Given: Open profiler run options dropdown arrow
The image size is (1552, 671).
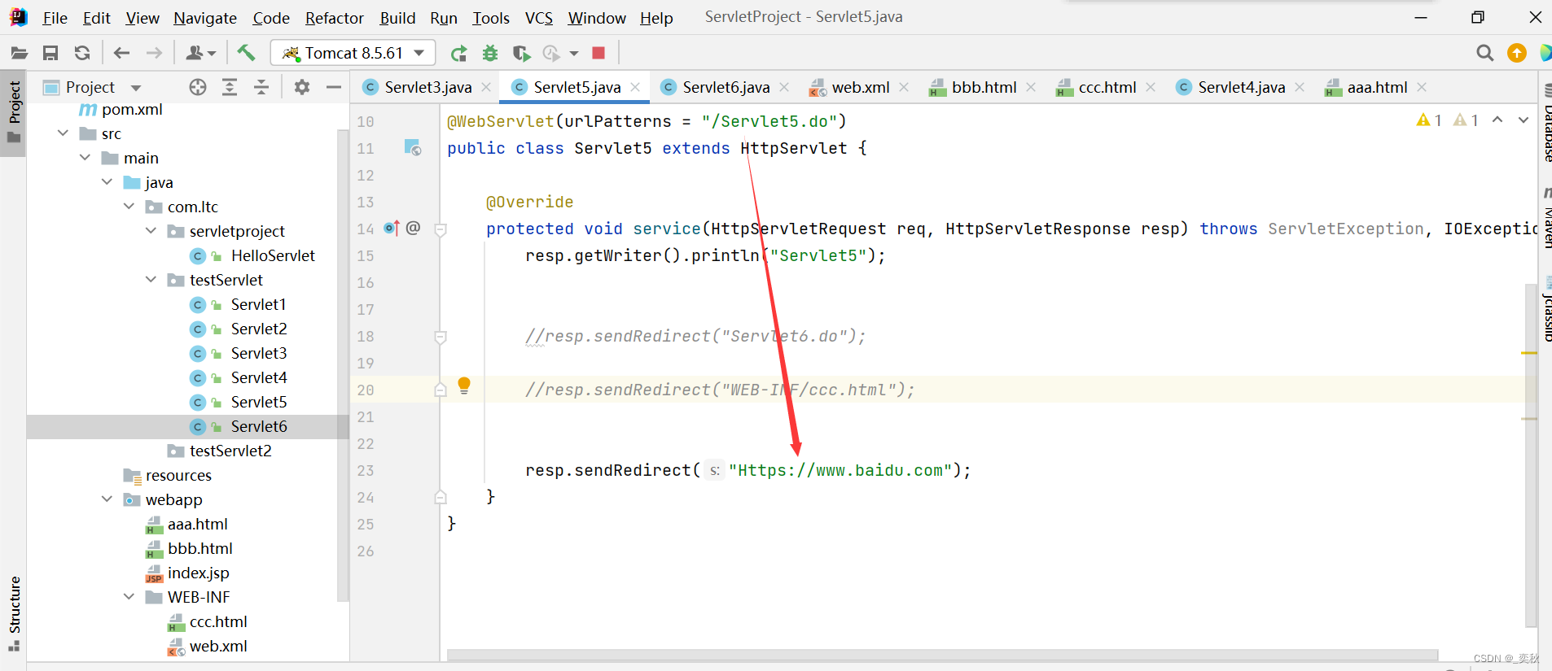Looking at the screenshot, I should coord(574,54).
